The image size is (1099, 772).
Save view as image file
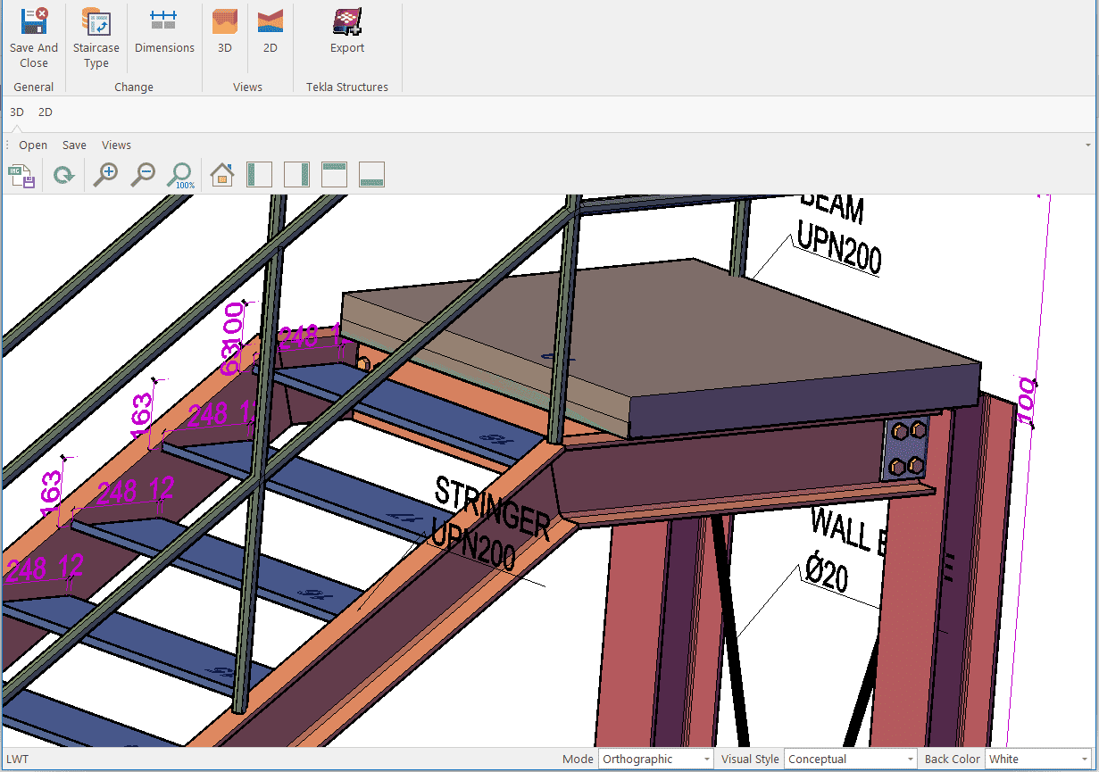pyautogui.click(x=22, y=175)
